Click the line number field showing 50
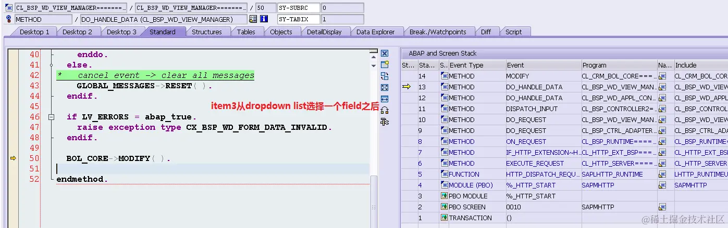The height and width of the screenshot is (228, 728). (x=266, y=8)
